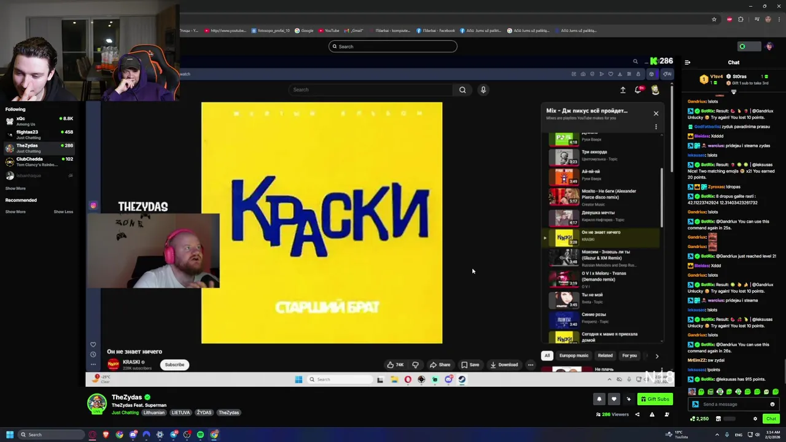The width and height of the screenshot is (786, 442).
Task: Click the download icon in the overlay toolbar
Action: [x=620, y=74]
